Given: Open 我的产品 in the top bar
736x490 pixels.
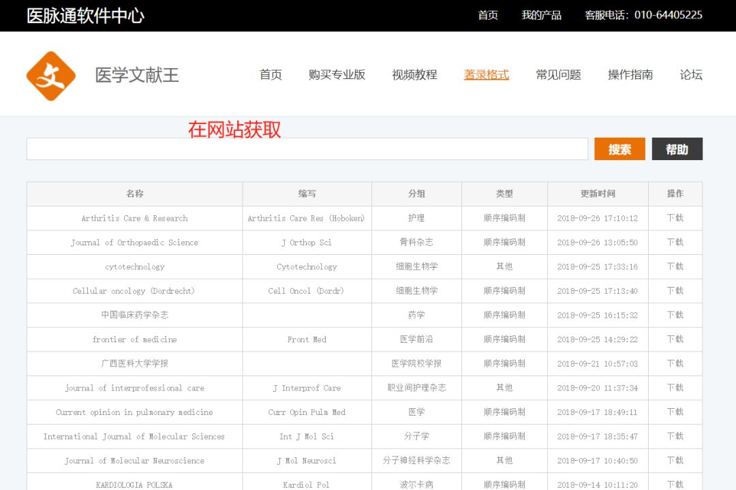Looking at the screenshot, I should (541, 15).
